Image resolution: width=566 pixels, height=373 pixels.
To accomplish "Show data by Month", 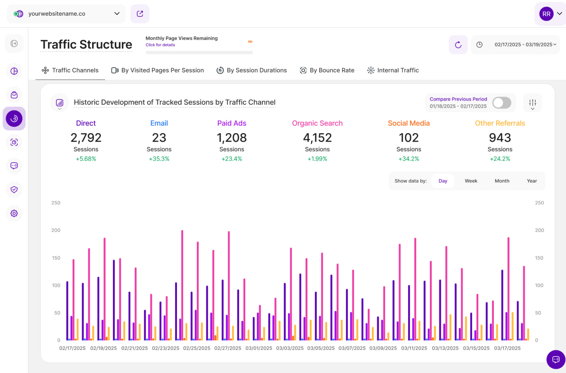I will 501,181.
